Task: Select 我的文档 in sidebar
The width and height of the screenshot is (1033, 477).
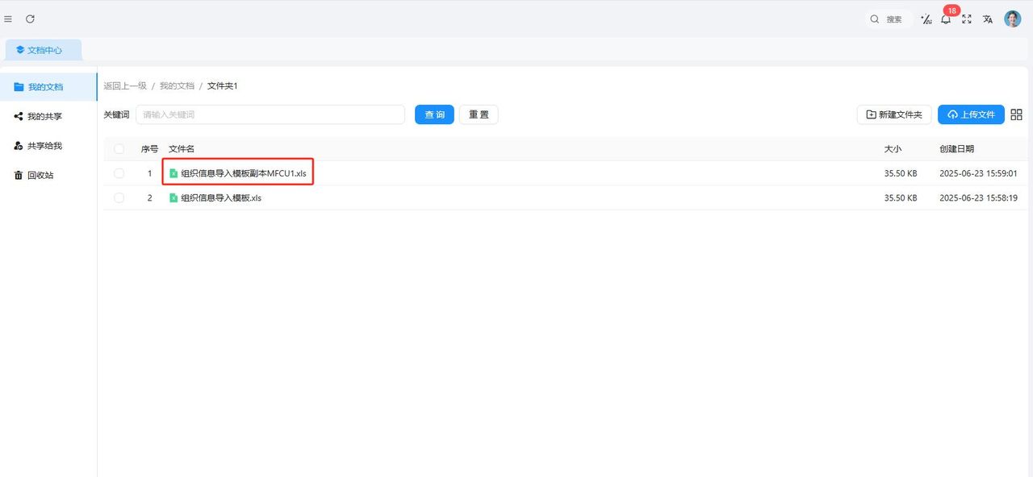Action: tap(48, 87)
